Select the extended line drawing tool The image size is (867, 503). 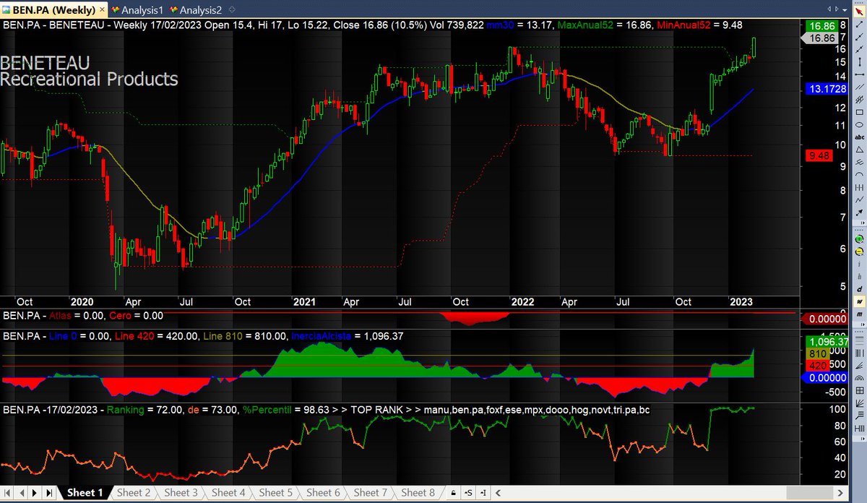click(860, 49)
